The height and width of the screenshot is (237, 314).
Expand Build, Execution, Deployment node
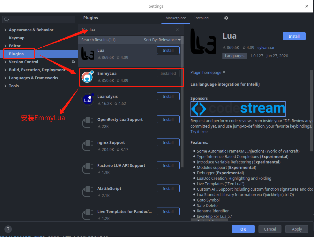pos(5,70)
